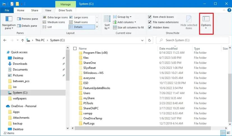Click New folder icon in title bar
Screen dimensions: 232x136
pos(17,4)
